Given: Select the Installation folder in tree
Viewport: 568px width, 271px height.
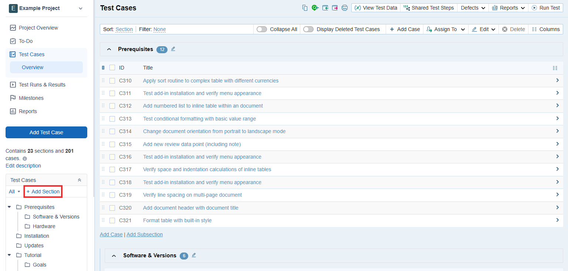Looking at the screenshot, I should click(37, 236).
